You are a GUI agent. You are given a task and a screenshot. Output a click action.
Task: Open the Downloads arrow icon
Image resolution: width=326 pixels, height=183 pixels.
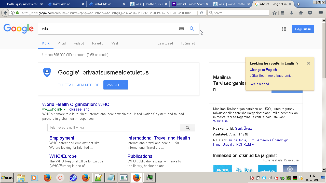[x=292, y=13]
